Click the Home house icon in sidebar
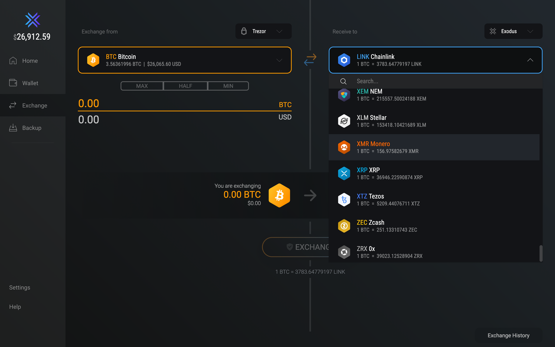555x347 pixels. tap(13, 61)
